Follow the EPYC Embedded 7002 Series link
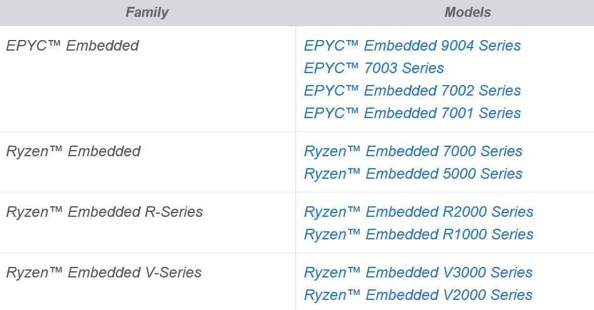 (412, 91)
